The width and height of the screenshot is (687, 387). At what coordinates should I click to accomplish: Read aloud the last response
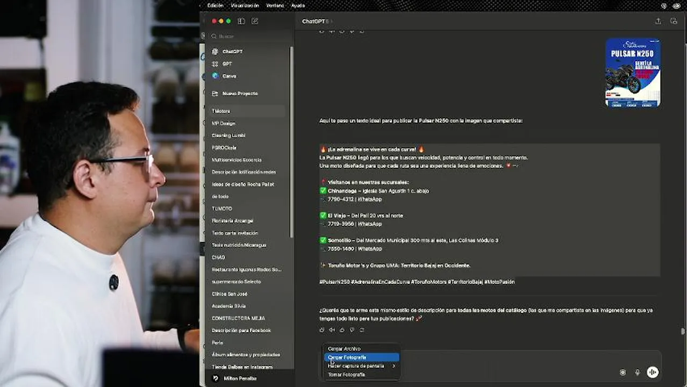point(332,329)
